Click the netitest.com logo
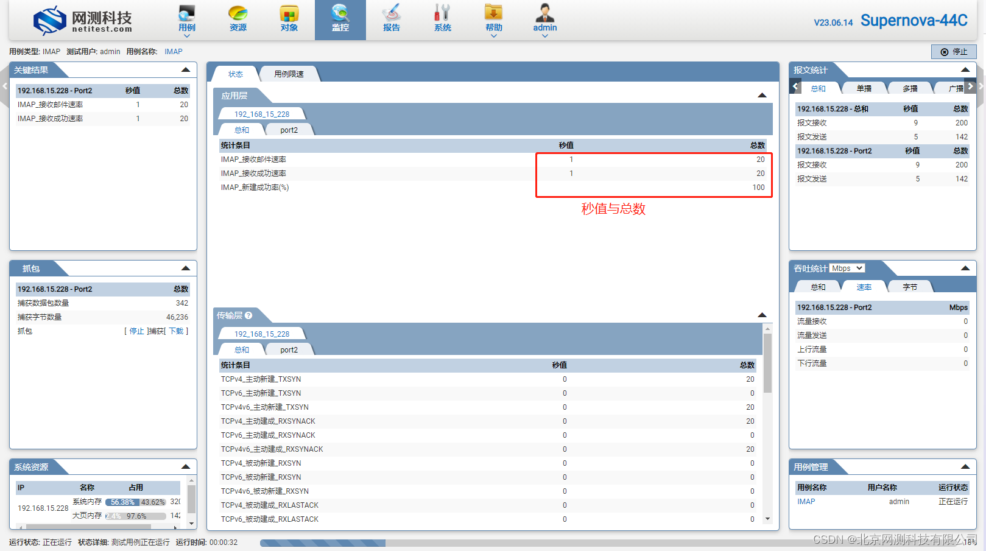This screenshot has width=986, height=551. point(83,21)
